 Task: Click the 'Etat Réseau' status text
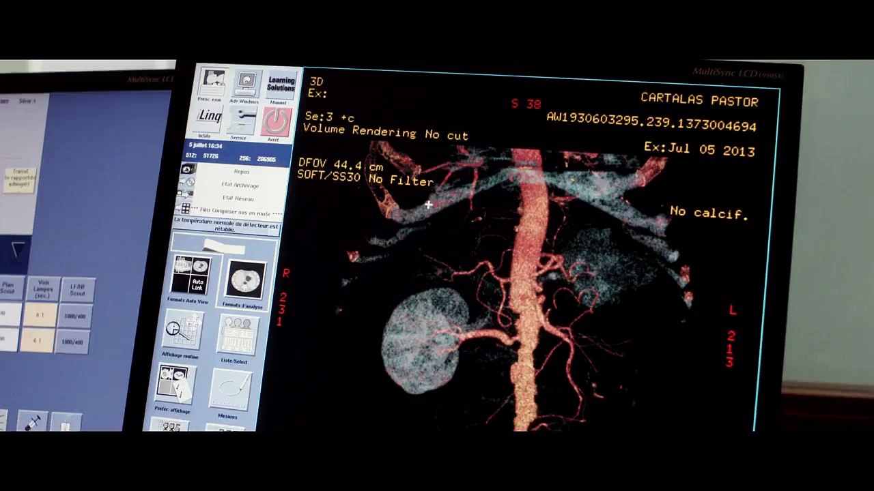pyautogui.click(x=238, y=198)
